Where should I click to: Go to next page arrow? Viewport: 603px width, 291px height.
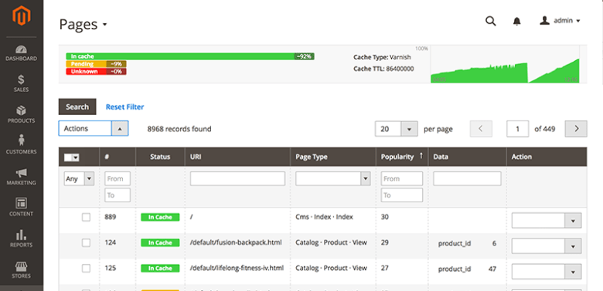pyautogui.click(x=576, y=129)
